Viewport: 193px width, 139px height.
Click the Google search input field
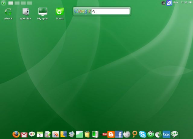tap(110, 11)
